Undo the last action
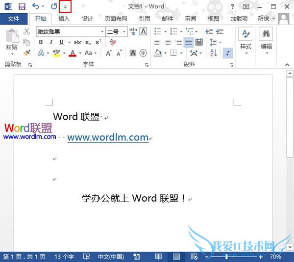Viewport: 294px width, 262px height. click(36, 6)
